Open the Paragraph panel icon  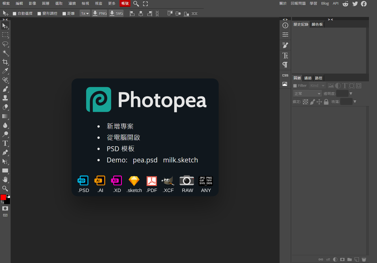[285, 65]
